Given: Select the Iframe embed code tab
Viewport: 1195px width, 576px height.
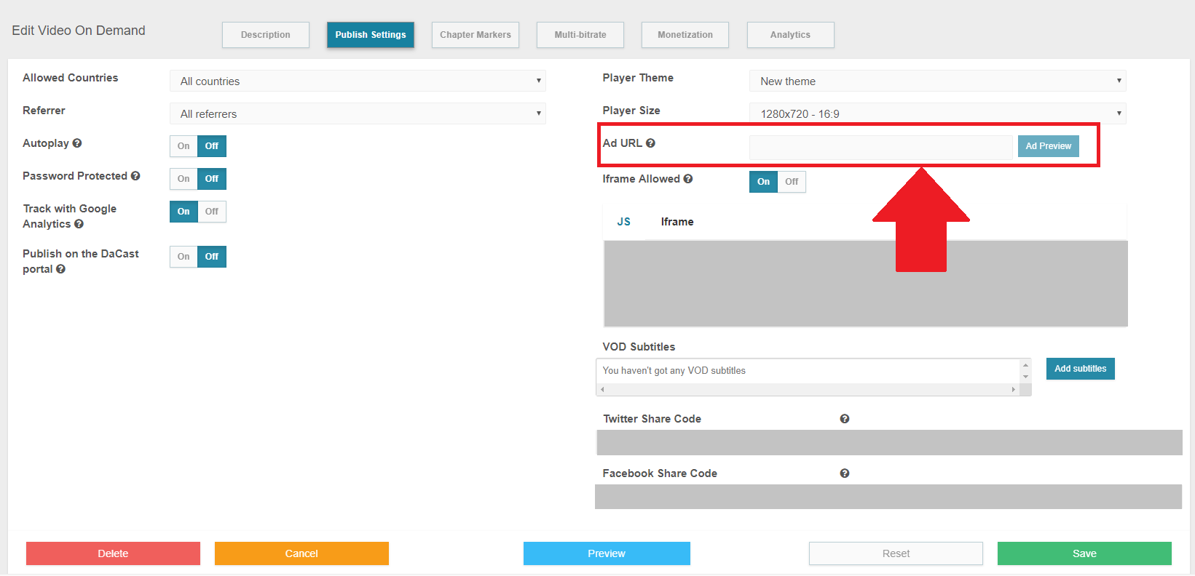Looking at the screenshot, I should click(x=677, y=222).
